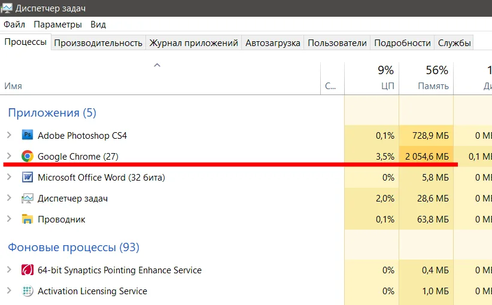The width and height of the screenshot is (492, 305).
Task: Click the Приложения (5) group heading
Action: (x=52, y=112)
